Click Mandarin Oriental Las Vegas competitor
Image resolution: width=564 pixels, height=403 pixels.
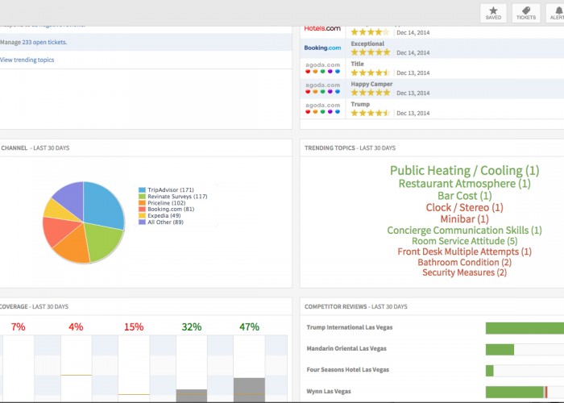346,348
